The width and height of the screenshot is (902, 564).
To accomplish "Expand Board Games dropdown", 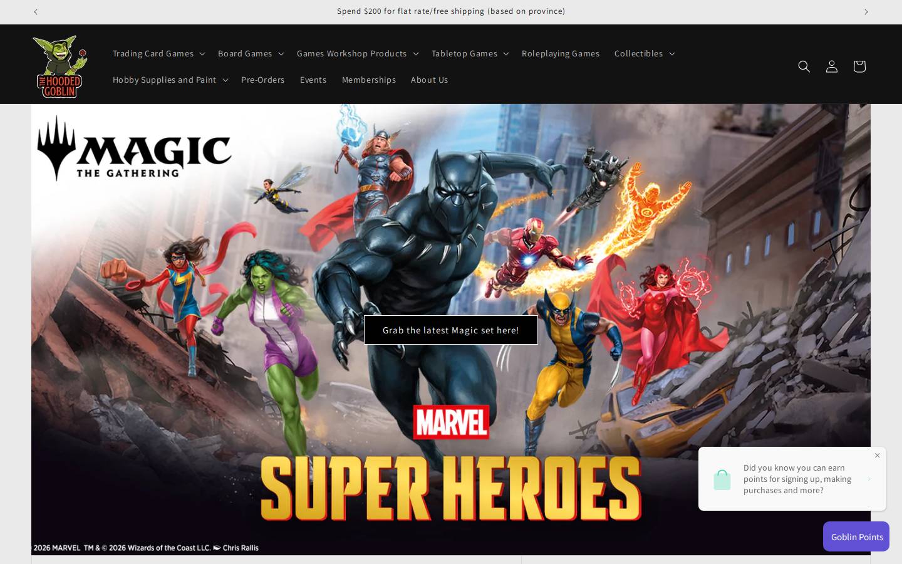I will coord(251,53).
